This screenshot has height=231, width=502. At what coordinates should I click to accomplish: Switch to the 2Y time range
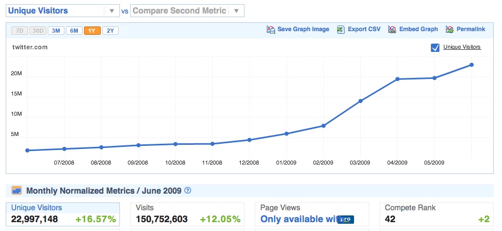[111, 31]
